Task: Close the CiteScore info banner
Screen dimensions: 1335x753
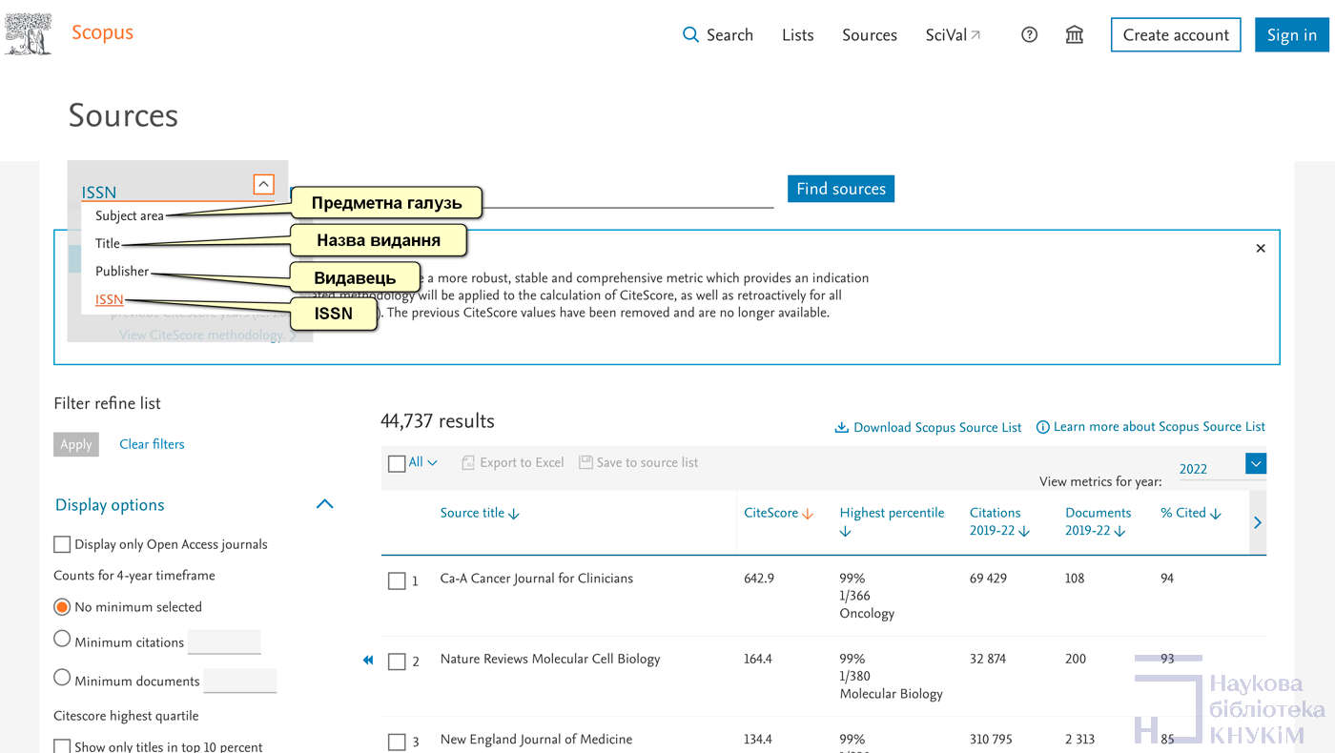Action: coord(1261,249)
